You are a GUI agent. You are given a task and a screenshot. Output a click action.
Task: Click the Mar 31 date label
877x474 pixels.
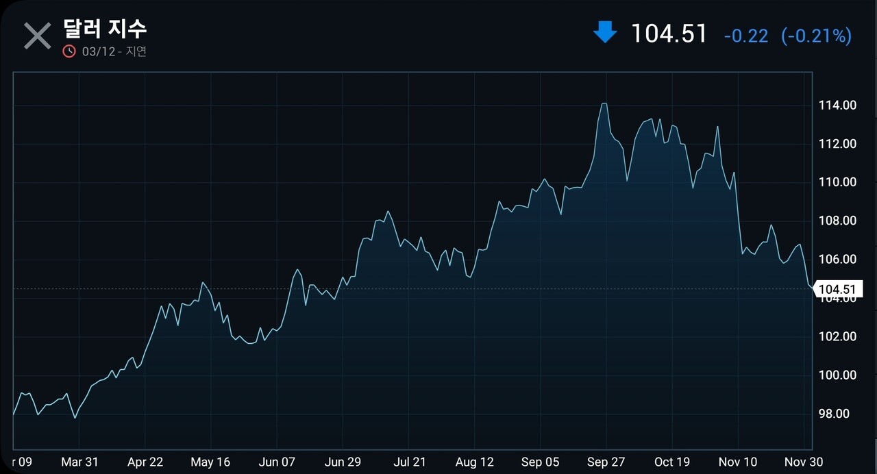[80, 462]
